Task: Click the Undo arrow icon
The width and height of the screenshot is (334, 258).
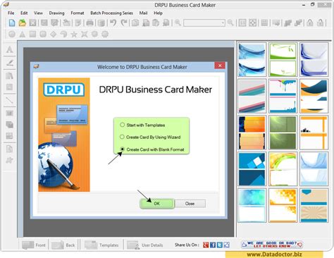Action: pos(113,23)
